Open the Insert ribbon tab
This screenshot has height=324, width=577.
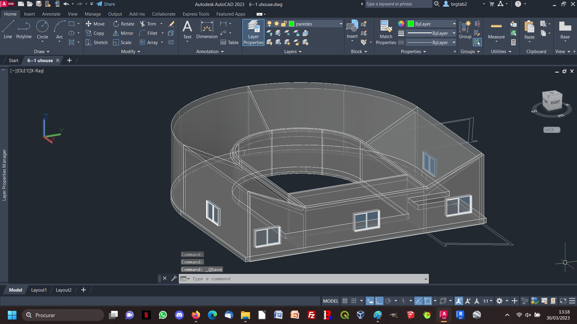[29, 14]
